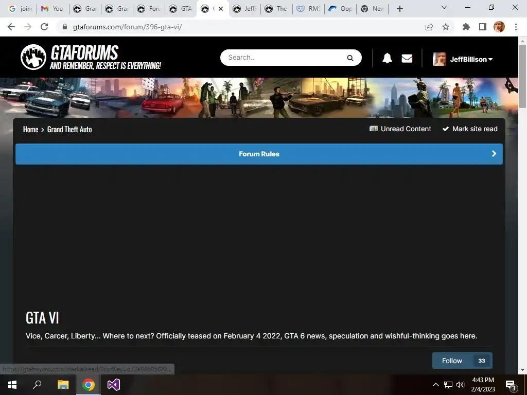527x395 pixels.
Task: Open Visual Studio from taskbar
Action: point(114,385)
